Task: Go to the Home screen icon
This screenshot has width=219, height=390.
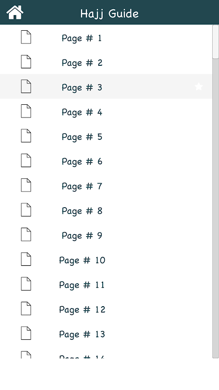Action: click(15, 13)
